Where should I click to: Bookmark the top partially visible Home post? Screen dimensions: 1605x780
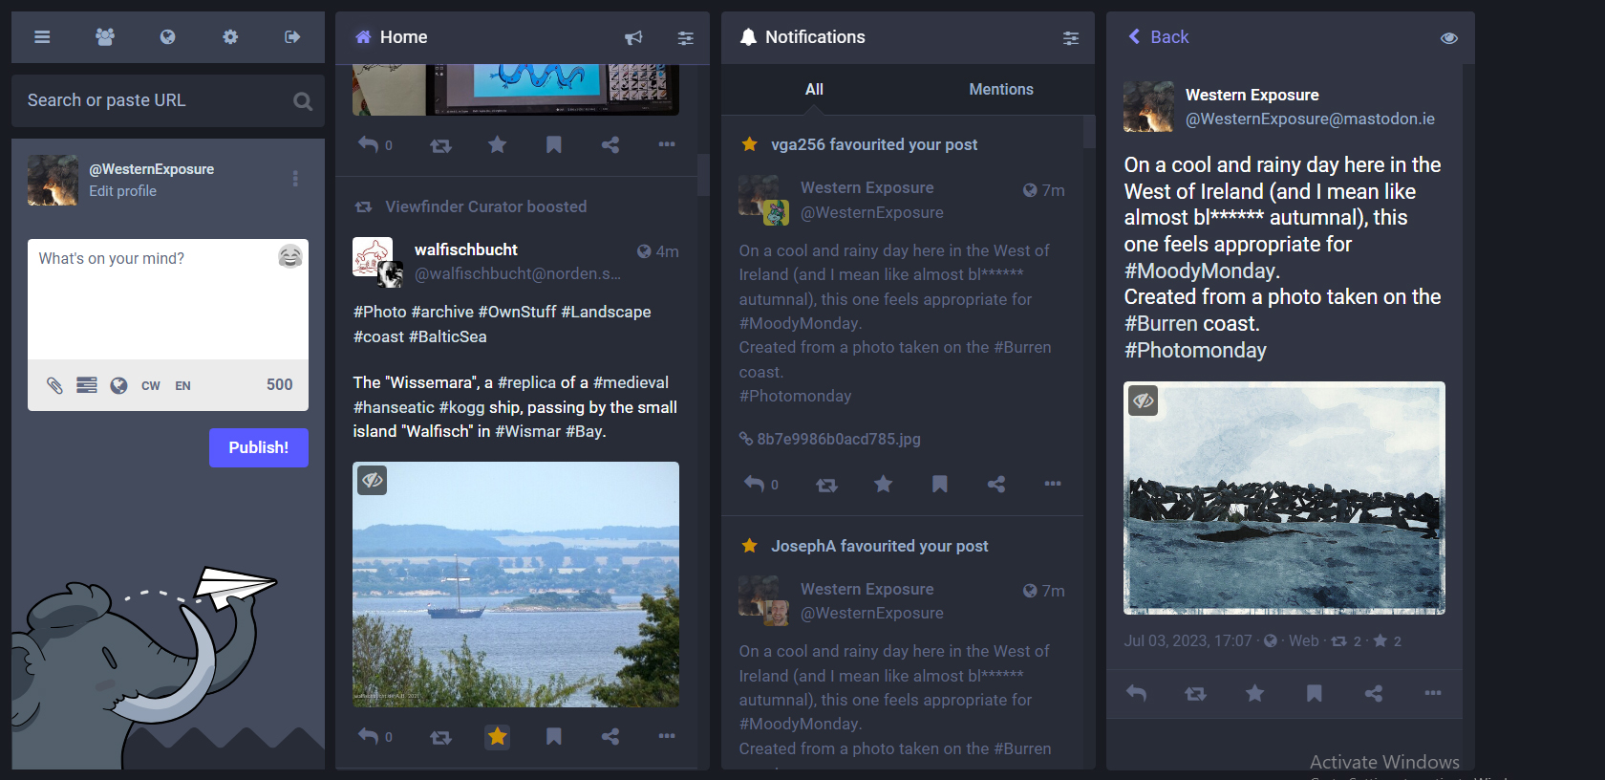pos(554,144)
